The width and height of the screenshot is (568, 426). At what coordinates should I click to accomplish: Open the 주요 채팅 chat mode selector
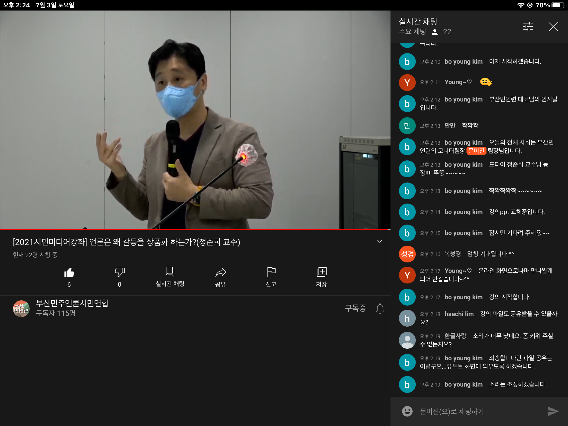[x=412, y=32]
